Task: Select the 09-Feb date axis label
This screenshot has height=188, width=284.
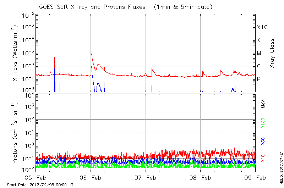Action: [x=255, y=178]
